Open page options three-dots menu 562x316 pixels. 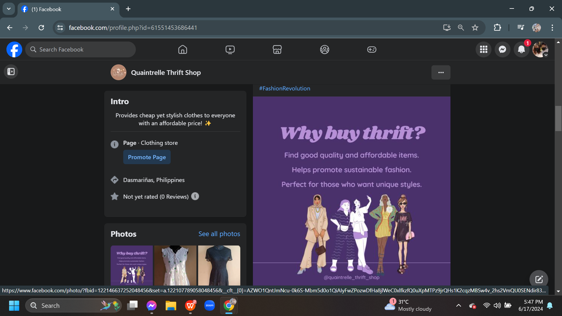pyautogui.click(x=441, y=72)
